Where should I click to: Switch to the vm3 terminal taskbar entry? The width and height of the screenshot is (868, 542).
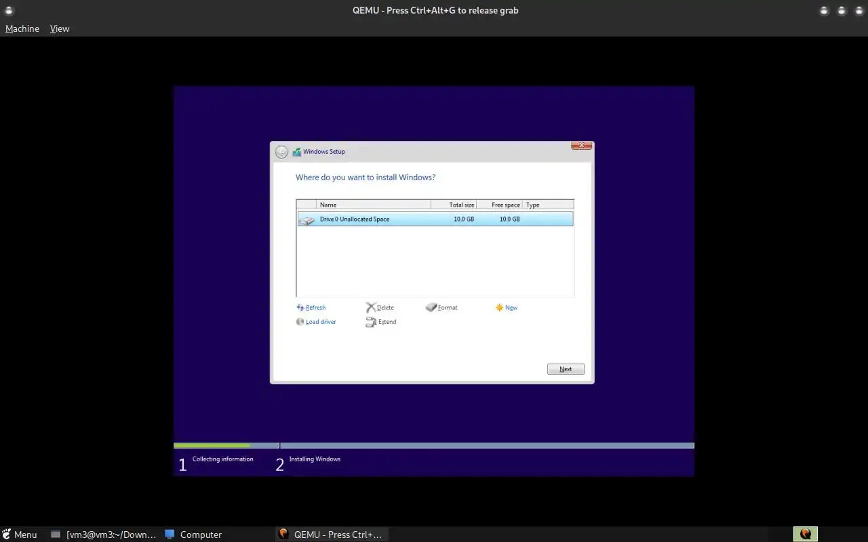[x=104, y=534]
